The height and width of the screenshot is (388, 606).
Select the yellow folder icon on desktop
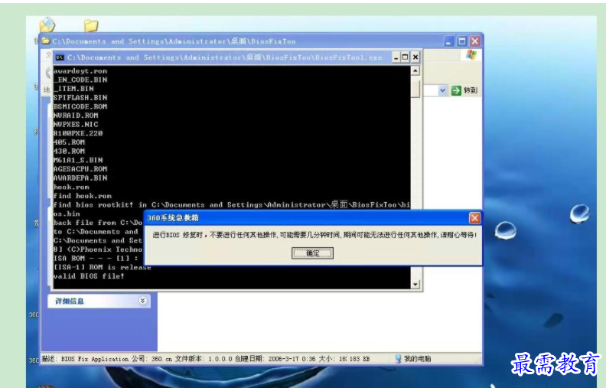(91, 25)
